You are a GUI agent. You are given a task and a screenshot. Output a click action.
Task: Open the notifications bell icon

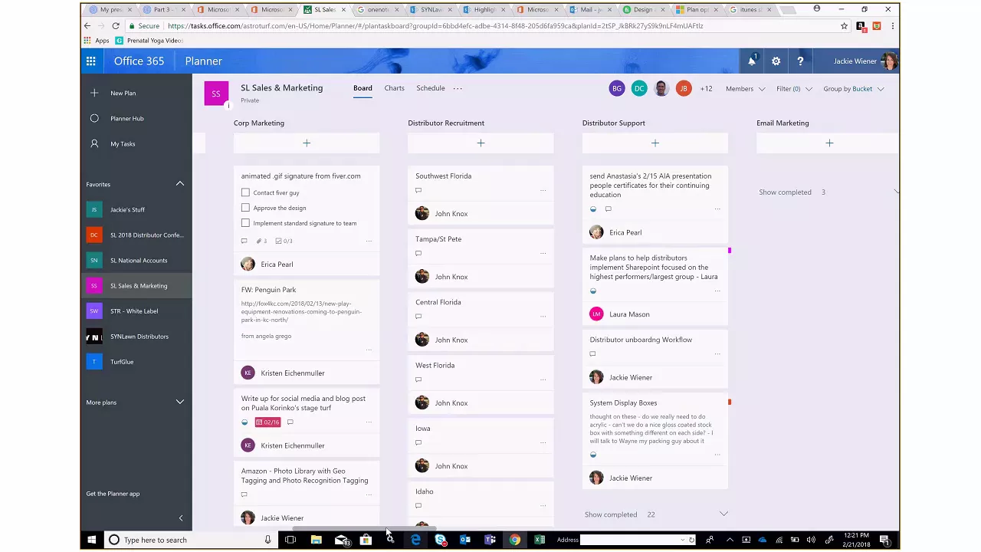click(752, 61)
